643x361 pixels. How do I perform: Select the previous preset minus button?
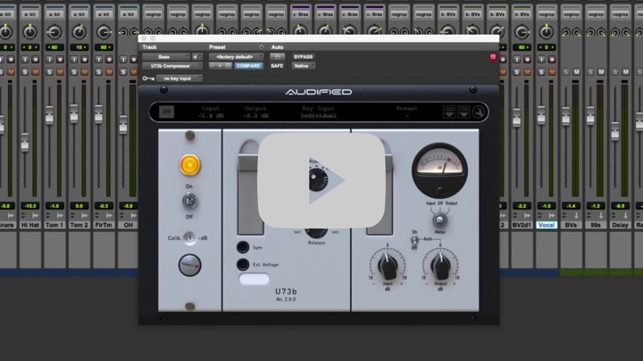(x=213, y=66)
